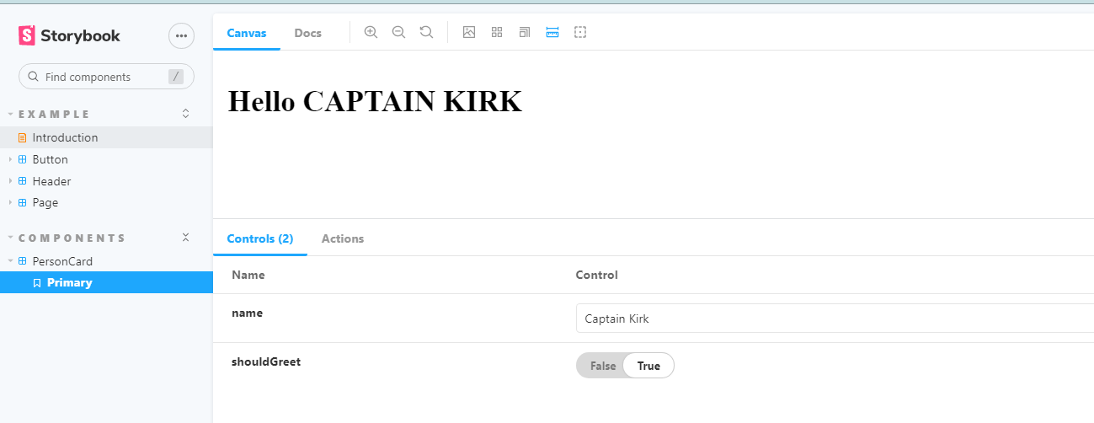Focus the name control text field
1094x423 pixels.
835,319
